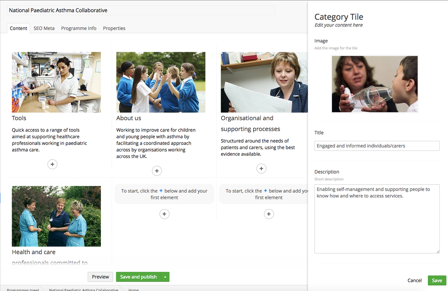Click the Home breadcrumb
Viewport: 448px width, 291px height.
pos(133,289)
